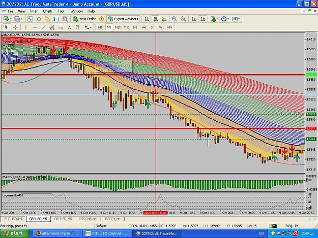Viewport: 318px width, 238px height.
Task: Click the connection status bars icon
Action: point(273,226)
